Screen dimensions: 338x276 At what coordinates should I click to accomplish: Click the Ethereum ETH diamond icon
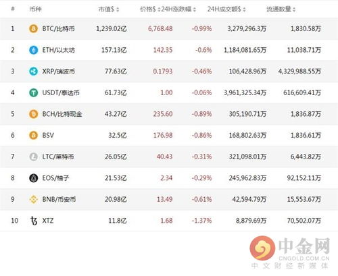(33, 50)
